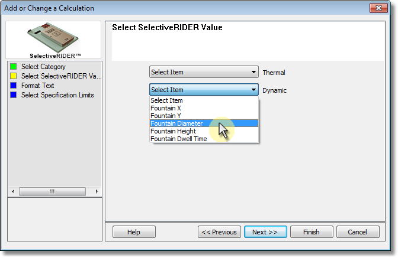Click blue square next to Format Text
This screenshot has height=258, width=398.
13,85
